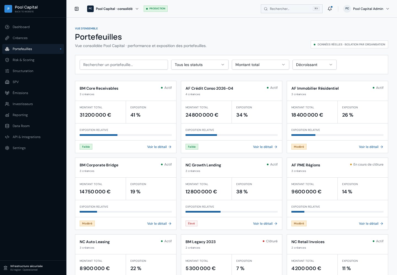This screenshot has height=275, width=397.
Task: Click NC Growth Lending exposition relative bar
Action: coord(232,212)
